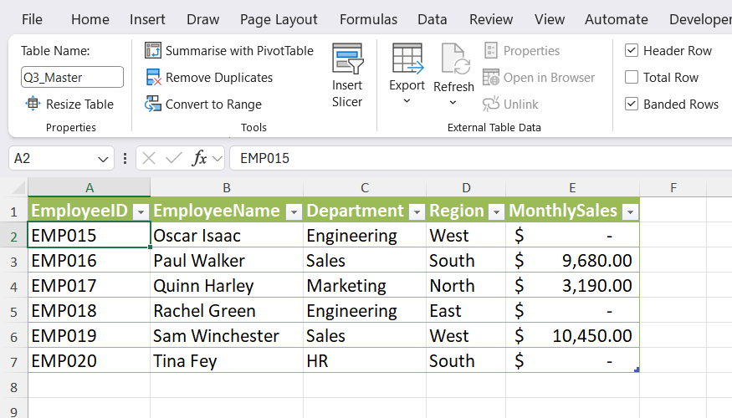Click the Remove Duplicates icon
This screenshot has height=418, width=732.
153,78
